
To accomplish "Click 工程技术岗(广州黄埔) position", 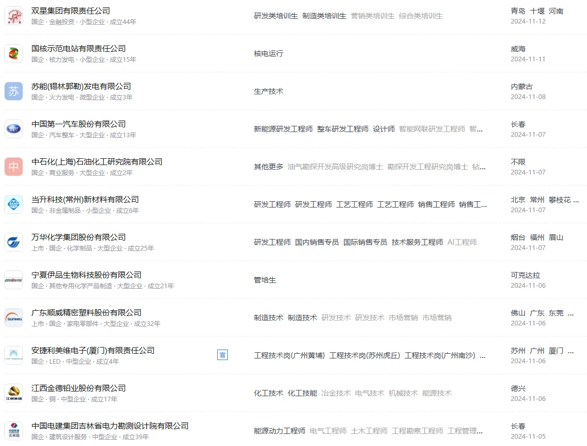I will pos(290,355).
